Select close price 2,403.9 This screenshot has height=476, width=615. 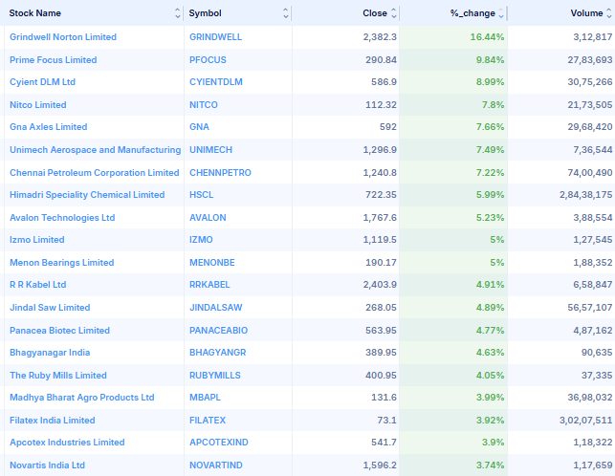[x=380, y=284]
